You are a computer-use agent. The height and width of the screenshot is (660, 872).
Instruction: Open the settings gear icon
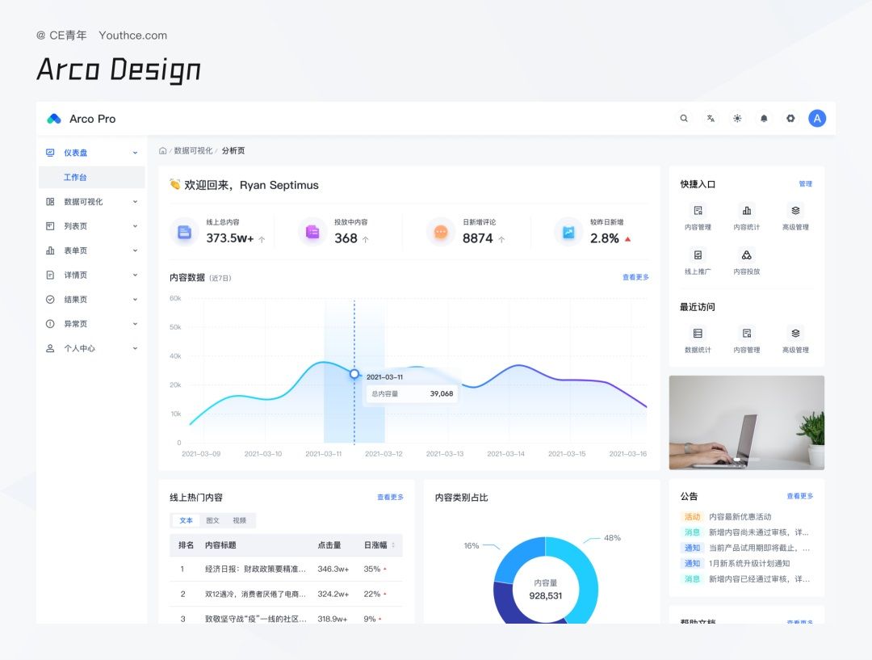[x=790, y=119]
